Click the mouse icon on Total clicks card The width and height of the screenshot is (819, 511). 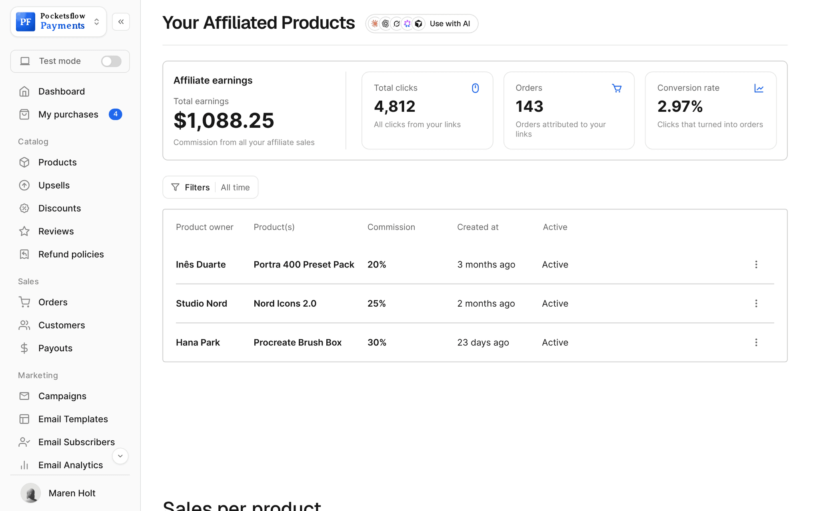475,88
